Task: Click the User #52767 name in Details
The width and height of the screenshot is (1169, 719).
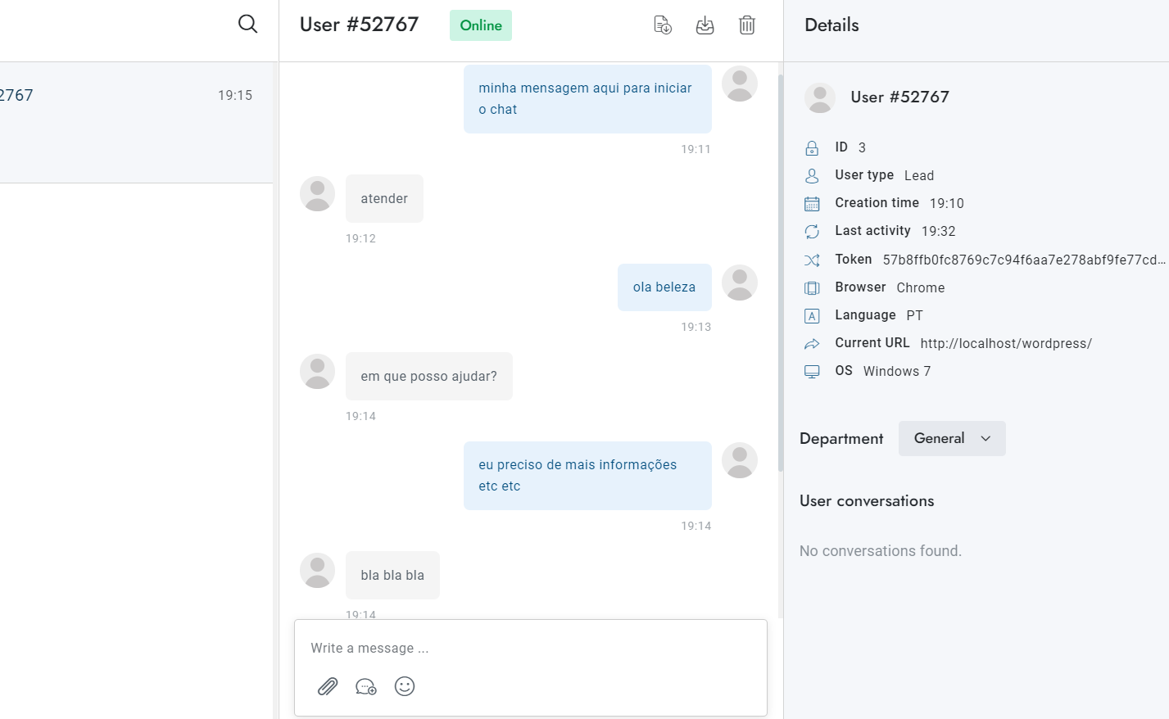Action: [900, 97]
